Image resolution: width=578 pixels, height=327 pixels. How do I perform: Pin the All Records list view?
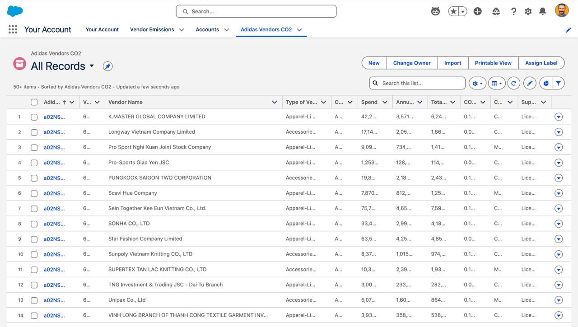(x=107, y=66)
